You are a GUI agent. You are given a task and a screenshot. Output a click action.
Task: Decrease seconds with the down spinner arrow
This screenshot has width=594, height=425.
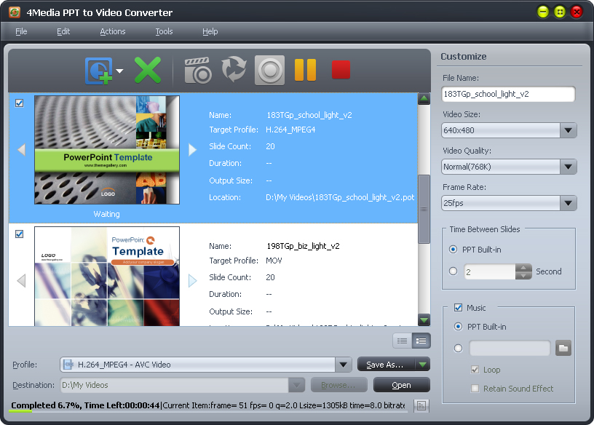click(523, 276)
